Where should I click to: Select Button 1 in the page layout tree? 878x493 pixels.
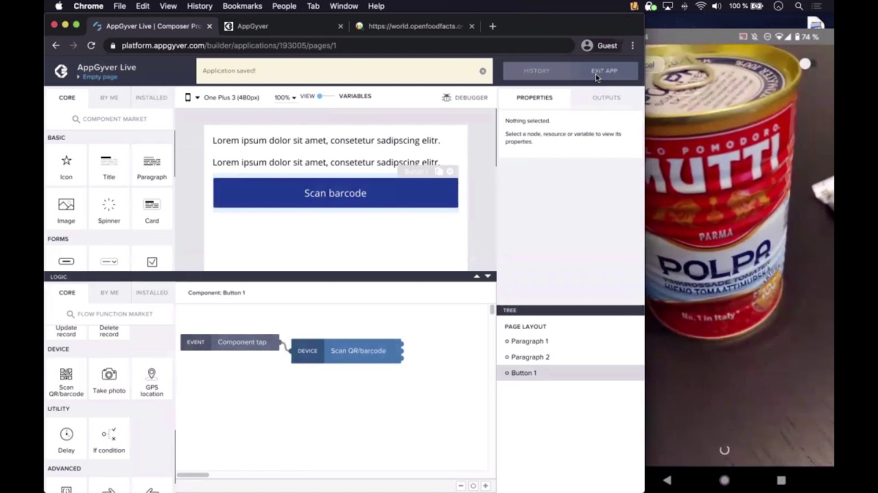pos(570,372)
